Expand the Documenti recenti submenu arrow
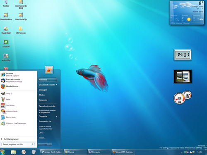This screenshot has width=207, height=155. 56,85
